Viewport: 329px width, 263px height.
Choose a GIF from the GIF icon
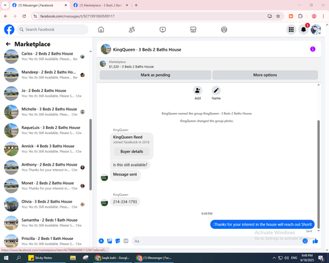point(126,241)
